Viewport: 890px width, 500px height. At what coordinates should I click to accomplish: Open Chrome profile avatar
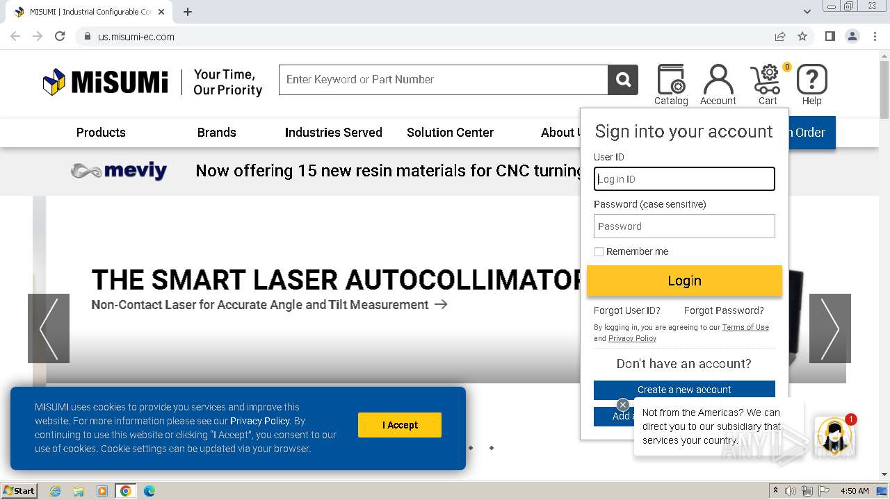pos(852,36)
